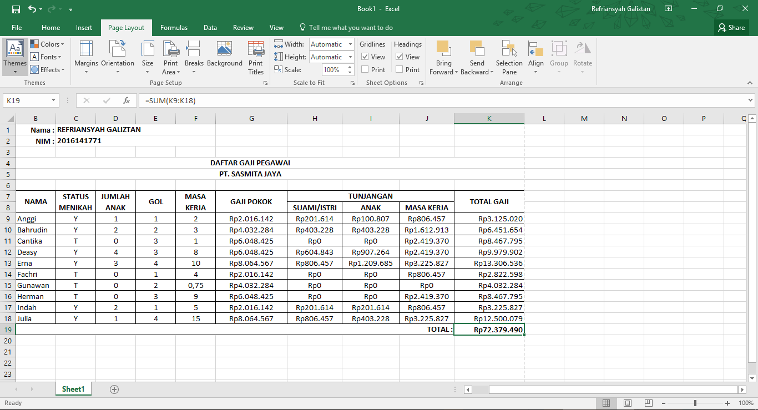Click Tell me what you want to do
758x410 pixels.
[350, 27]
